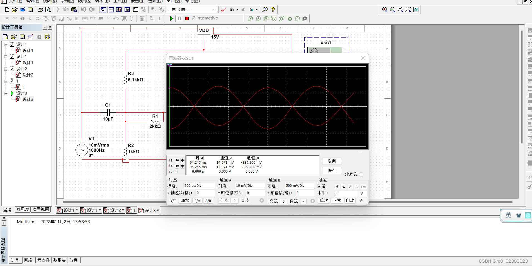The height and width of the screenshot is (266, 532).
Task: Create a new design file in main toolbar
Action: coord(7,10)
